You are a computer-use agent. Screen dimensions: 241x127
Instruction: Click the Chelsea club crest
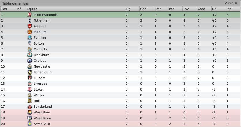click(30, 61)
